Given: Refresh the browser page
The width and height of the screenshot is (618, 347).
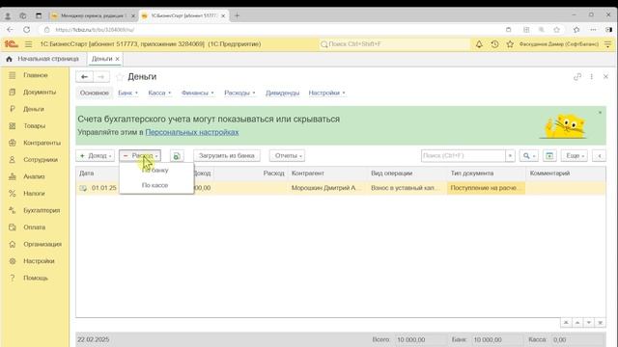Looking at the screenshot, I should pos(26,30).
